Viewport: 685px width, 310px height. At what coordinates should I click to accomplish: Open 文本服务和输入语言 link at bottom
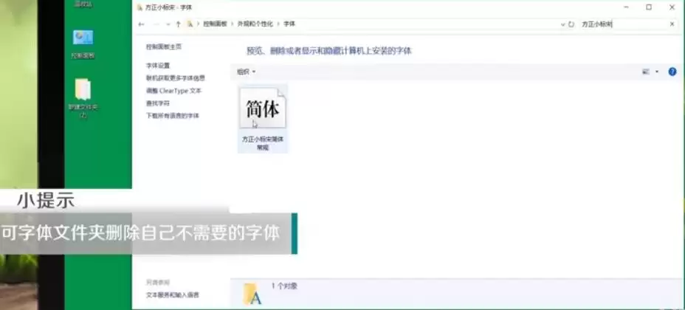[x=173, y=295]
